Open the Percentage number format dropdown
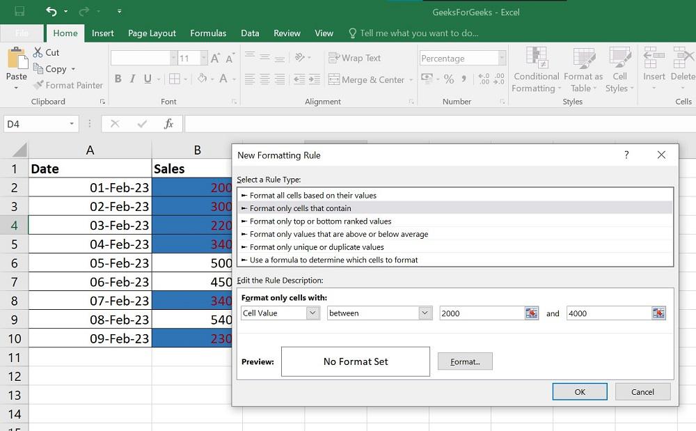The height and width of the screenshot is (431, 696). 502,58
